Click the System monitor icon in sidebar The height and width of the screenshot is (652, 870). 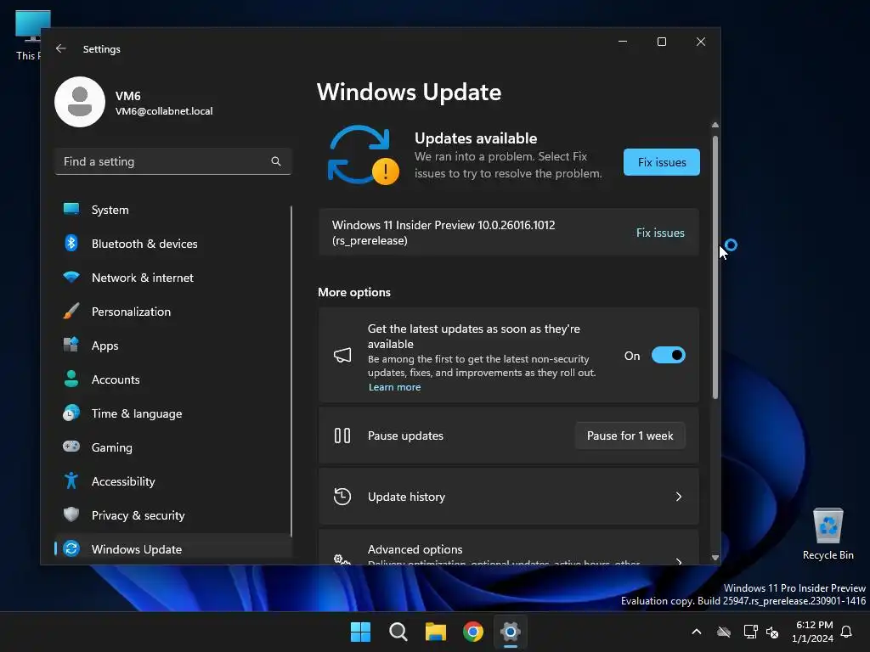[x=71, y=209]
